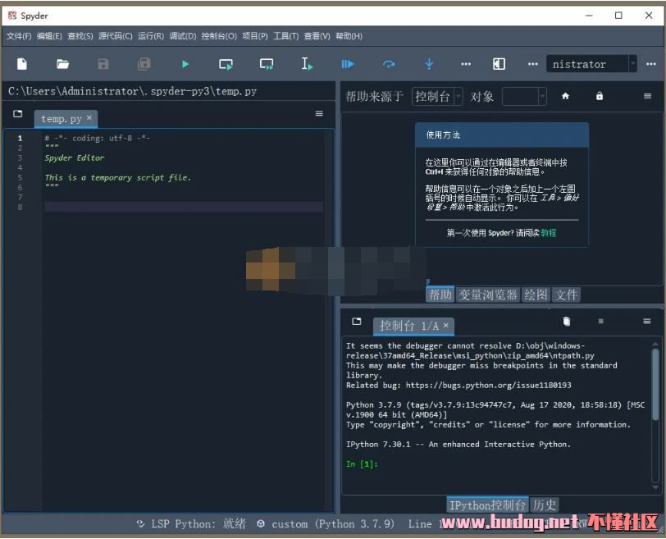This screenshot has width=666, height=539.
Task: Click the 'Spyder Editor' docstring text
Action: 75,158
